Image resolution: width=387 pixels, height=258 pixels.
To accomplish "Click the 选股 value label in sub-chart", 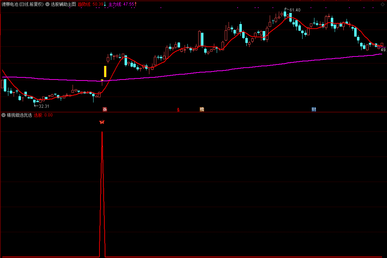I will point(43,115).
